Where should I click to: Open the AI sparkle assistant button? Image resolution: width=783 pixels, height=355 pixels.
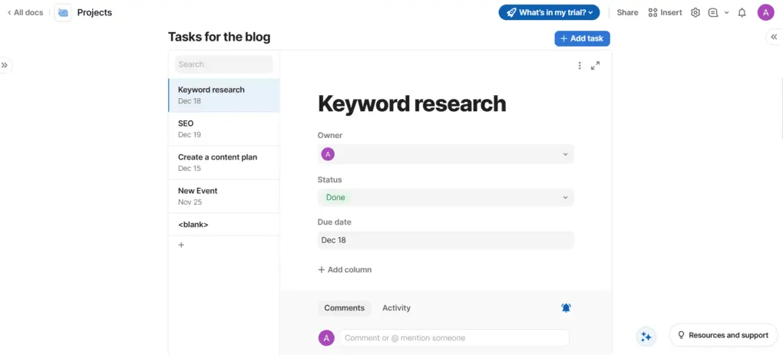point(646,337)
